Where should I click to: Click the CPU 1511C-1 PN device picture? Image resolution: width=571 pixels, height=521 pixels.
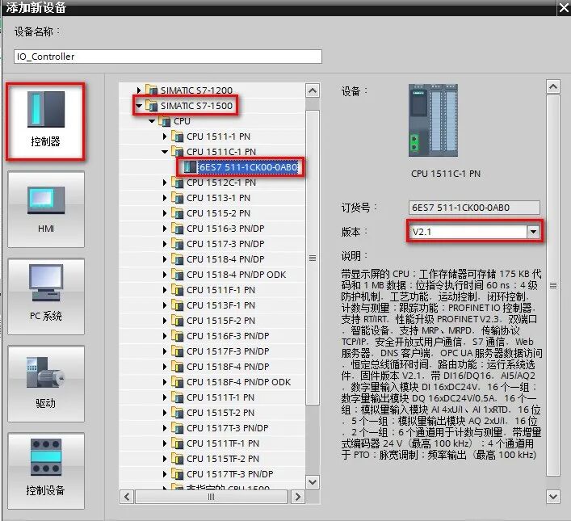433,120
